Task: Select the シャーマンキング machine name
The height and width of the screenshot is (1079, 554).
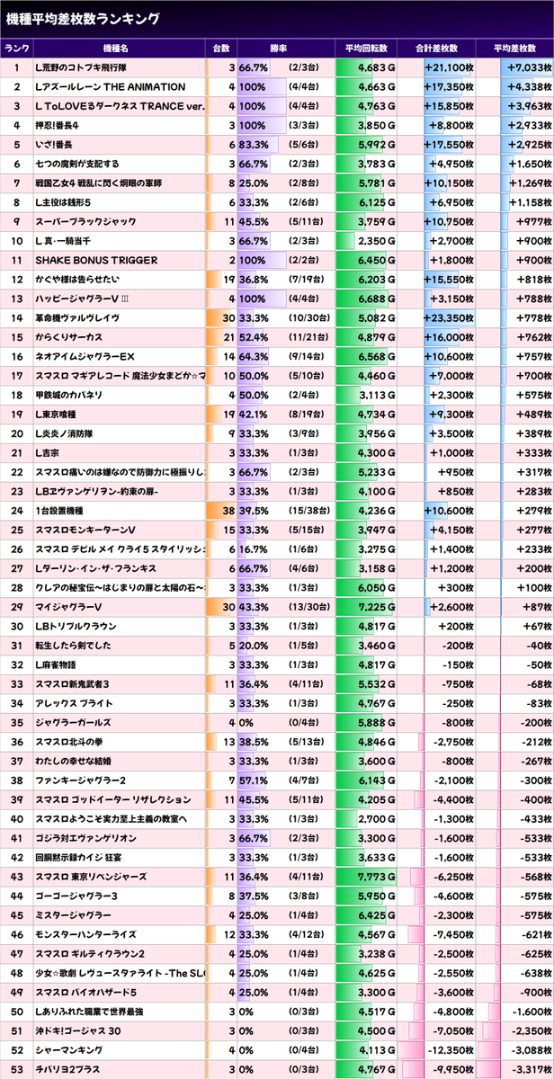Action: coord(72,1049)
